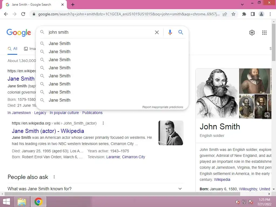Viewport: 276px width, 207px height.
Task: Open the Chrome profile avatar
Action: [261, 14]
